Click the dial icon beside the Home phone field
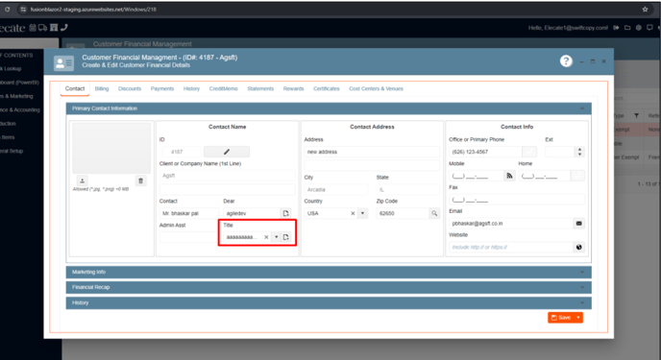 [577, 176]
